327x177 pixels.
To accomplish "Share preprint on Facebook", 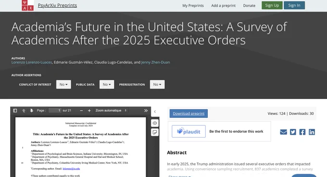I will (x=302, y=132).
